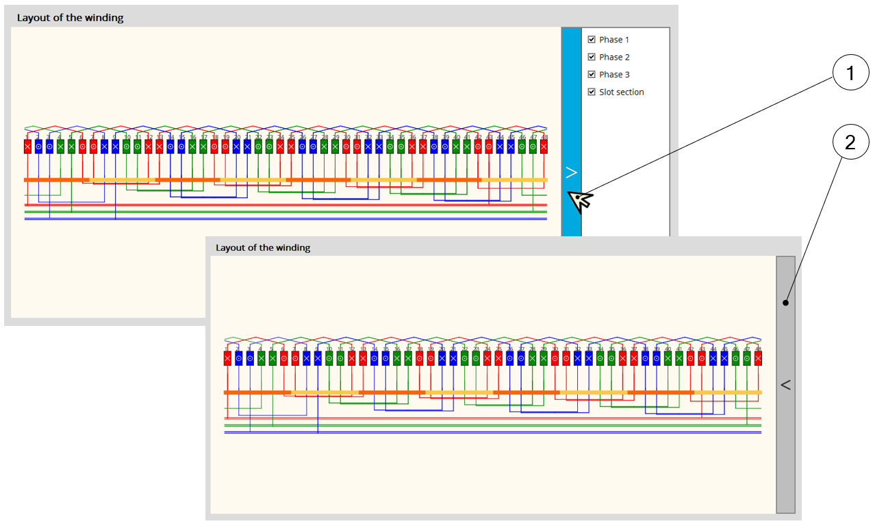This screenshot has width=875, height=528.
Task: Select blue slot 9 in lower winding layout
Action: pyautogui.click(x=318, y=358)
